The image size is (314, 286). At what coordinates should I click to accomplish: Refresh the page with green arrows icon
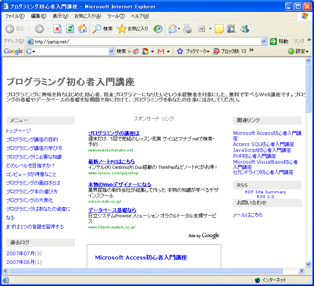pos(70,29)
